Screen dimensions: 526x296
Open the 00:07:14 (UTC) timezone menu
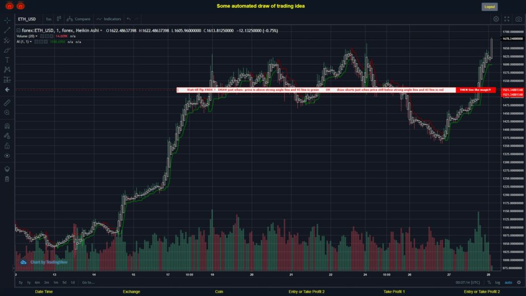(467, 283)
